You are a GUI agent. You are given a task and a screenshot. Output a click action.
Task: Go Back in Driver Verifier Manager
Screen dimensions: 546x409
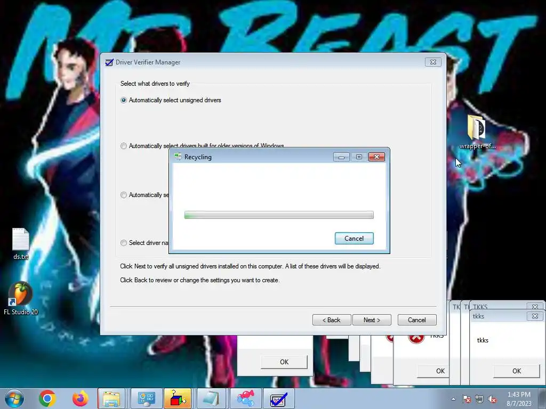pos(332,320)
